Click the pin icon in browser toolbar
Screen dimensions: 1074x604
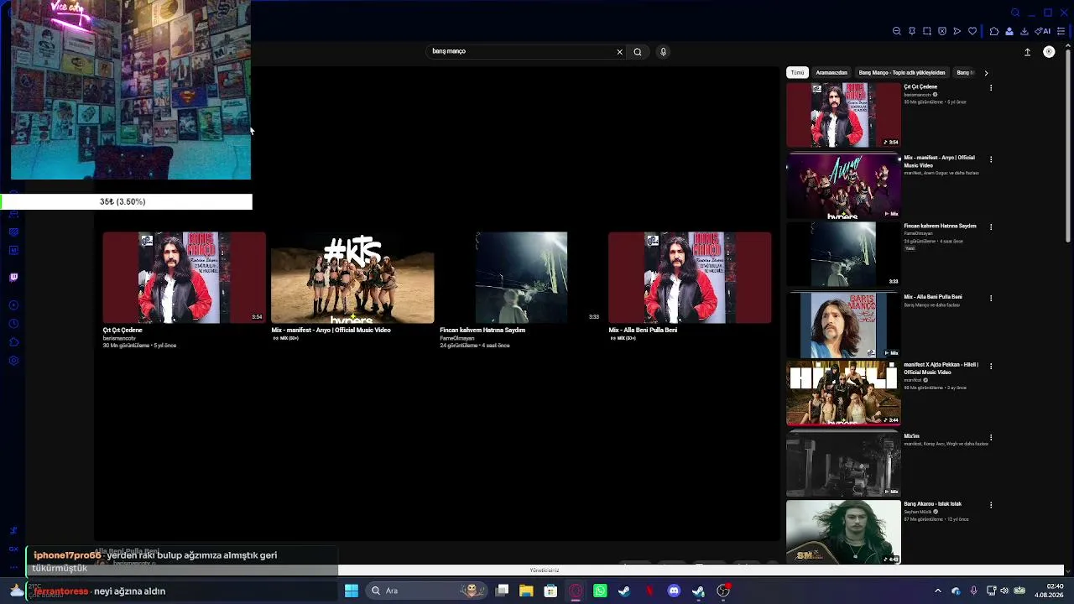pos(912,31)
